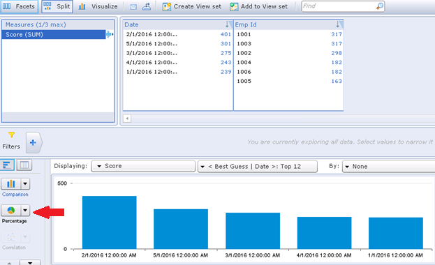Click Add to View set
Image resolution: width=435 pixels, height=265 pixels.
[x=258, y=6]
